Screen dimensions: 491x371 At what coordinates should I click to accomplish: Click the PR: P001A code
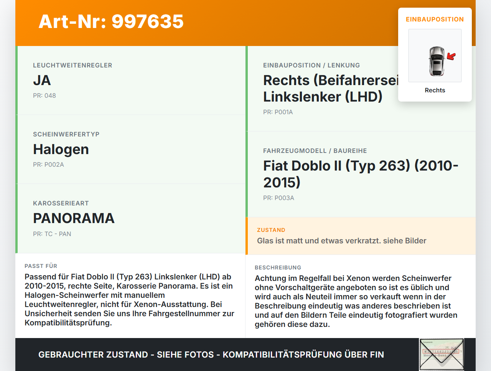tap(278, 112)
